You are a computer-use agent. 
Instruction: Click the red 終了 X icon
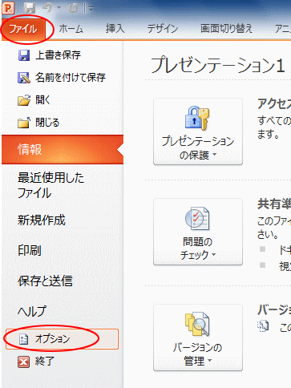[x=24, y=362]
